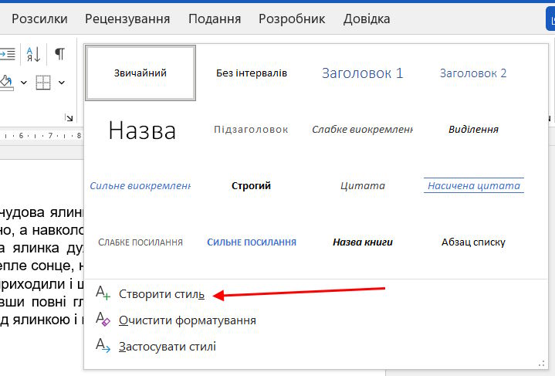
Task: Apply the Сильне посилання style
Action: pos(252,242)
